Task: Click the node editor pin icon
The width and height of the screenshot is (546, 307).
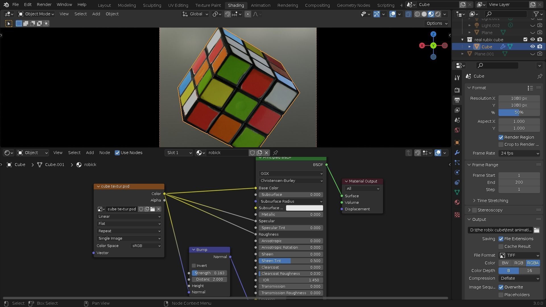Action: point(275,153)
